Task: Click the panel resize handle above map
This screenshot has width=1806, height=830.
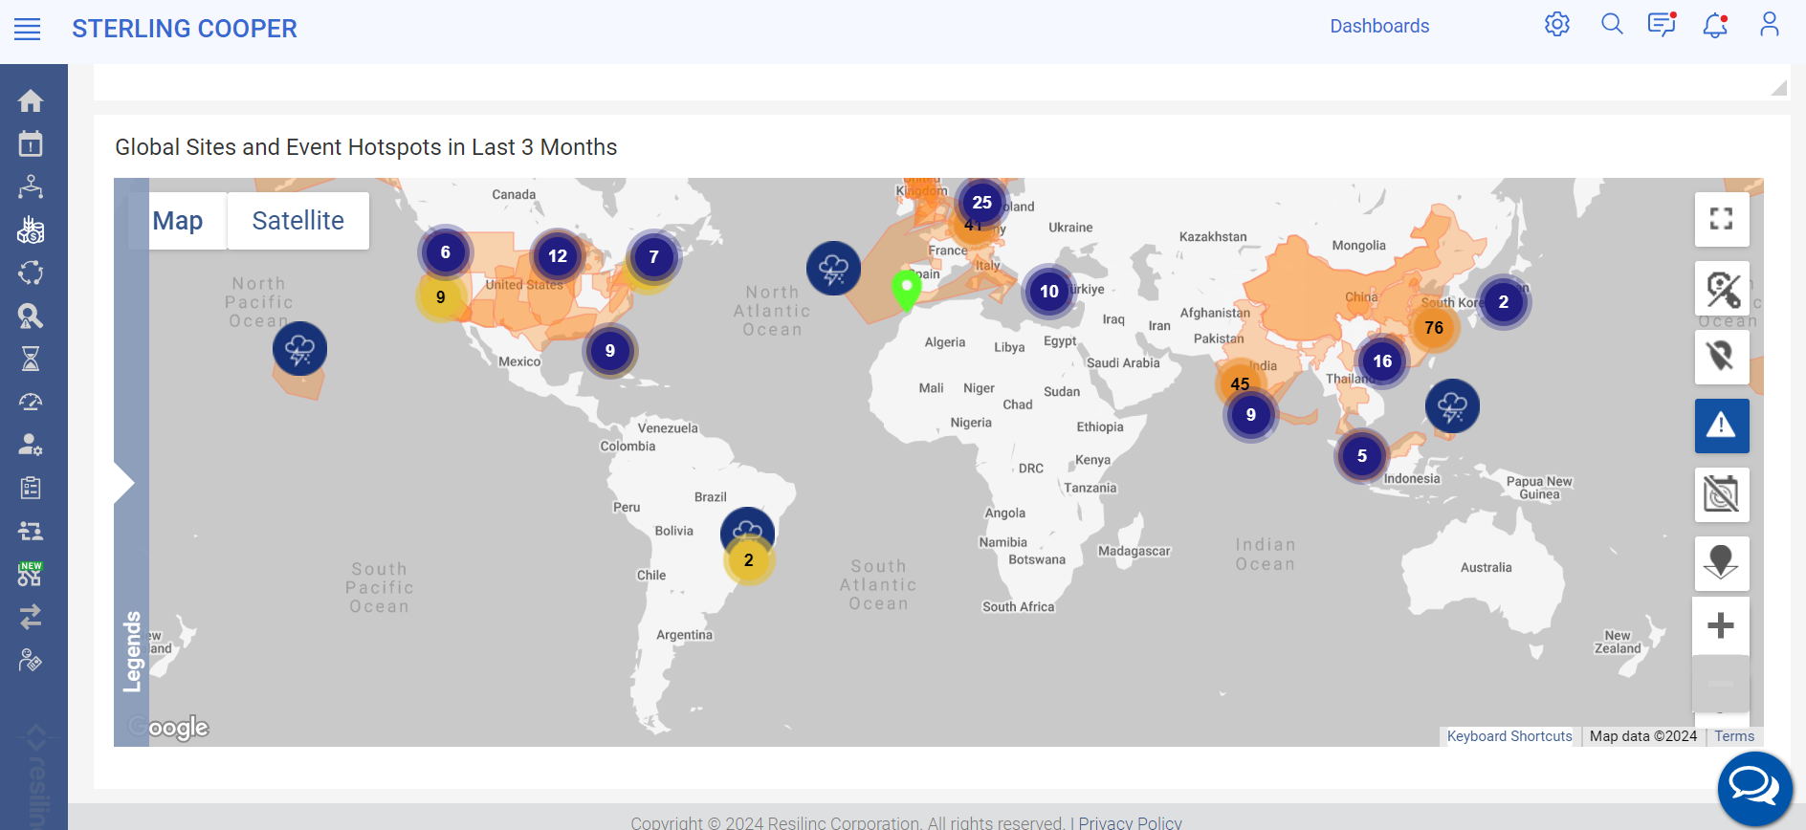Action: tap(1779, 88)
